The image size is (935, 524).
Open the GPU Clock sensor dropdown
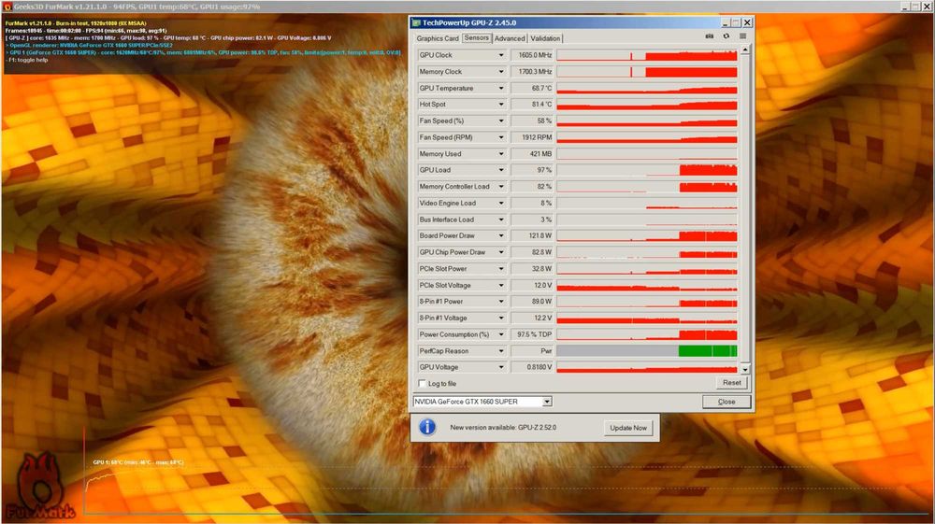pyautogui.click(x=501, y=55)
